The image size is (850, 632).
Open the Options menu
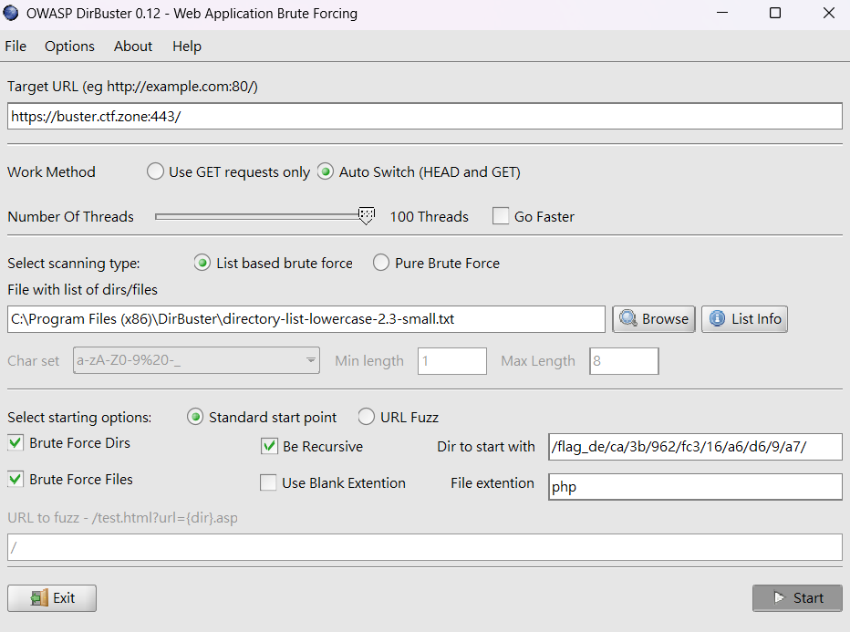coord(69,47)
